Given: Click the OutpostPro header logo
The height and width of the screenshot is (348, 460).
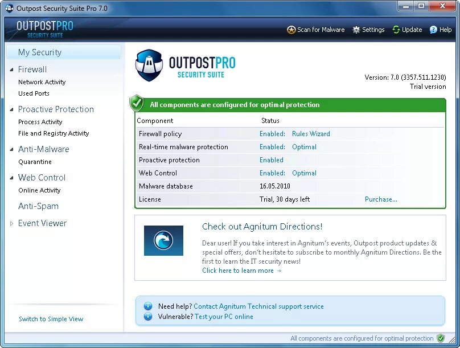Looking at the screenshot, I should (x=45, y=30).
